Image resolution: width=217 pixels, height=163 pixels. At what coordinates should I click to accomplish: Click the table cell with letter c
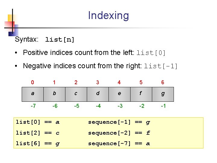click(x=76, y=94)
